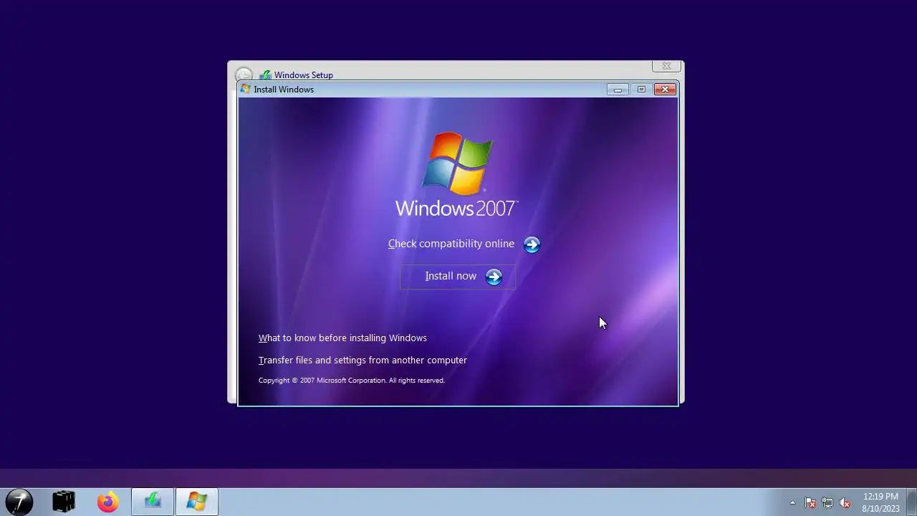Image resolution: width=917 pixels, height=516 pixels.
Task: Maximize the Install Windows window
Action: (641, 90)
